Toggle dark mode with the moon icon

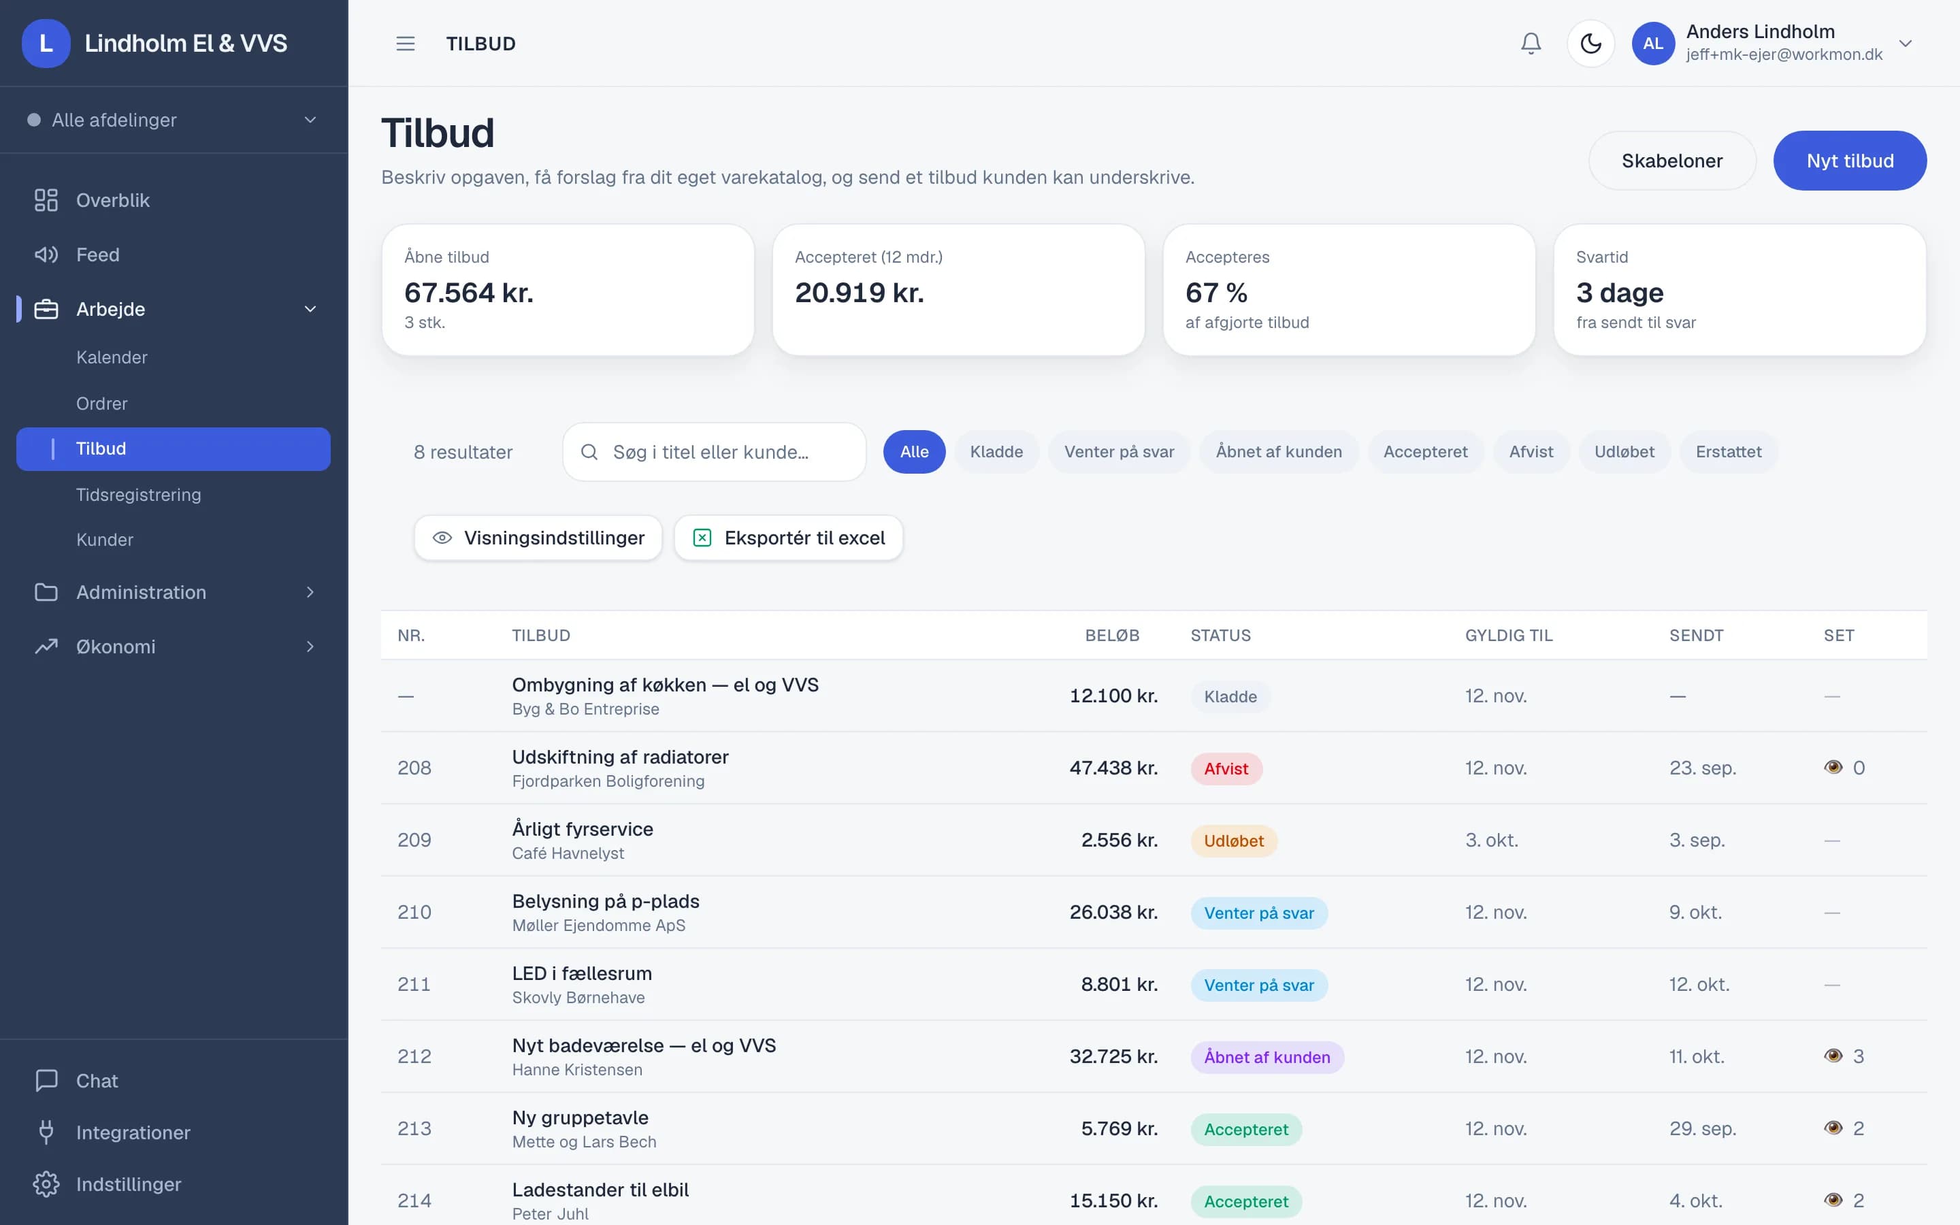pyautogui.click(x=1590, y=43)
